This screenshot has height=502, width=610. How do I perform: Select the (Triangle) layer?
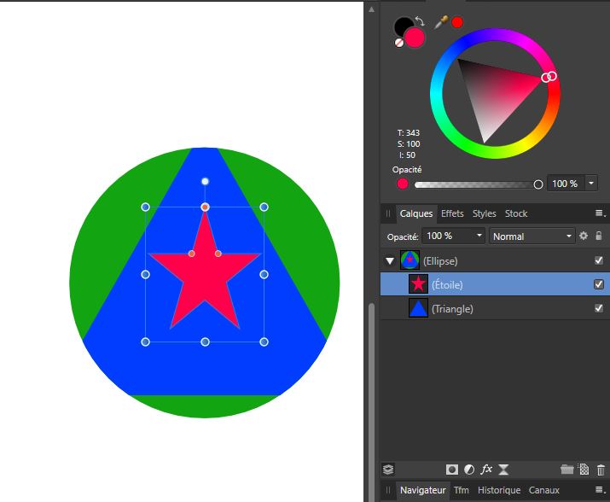click(x=495, y=308)
